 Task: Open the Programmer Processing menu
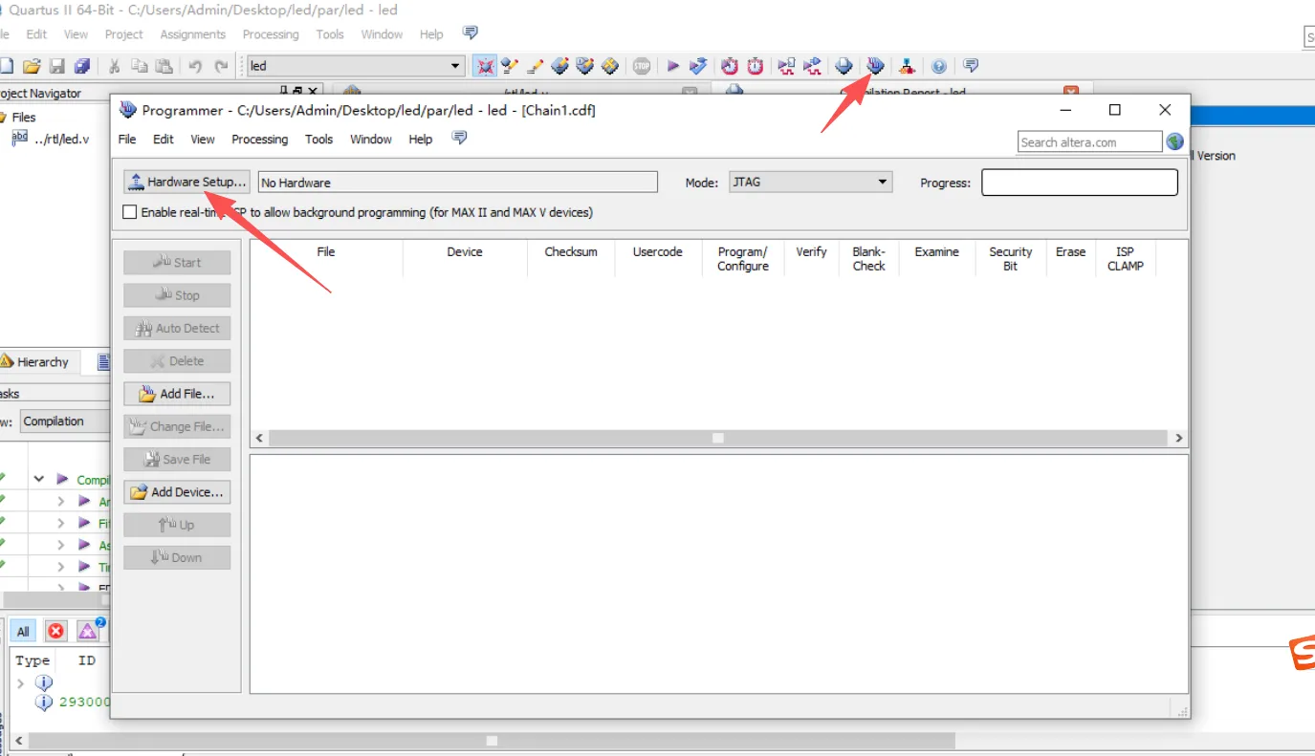[259, 140]
